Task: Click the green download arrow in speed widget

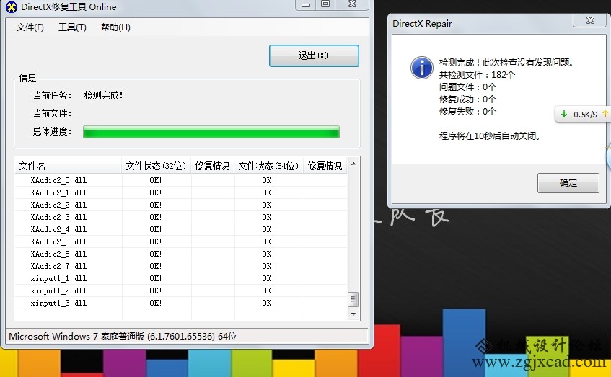Action: [x=564, y=114]
